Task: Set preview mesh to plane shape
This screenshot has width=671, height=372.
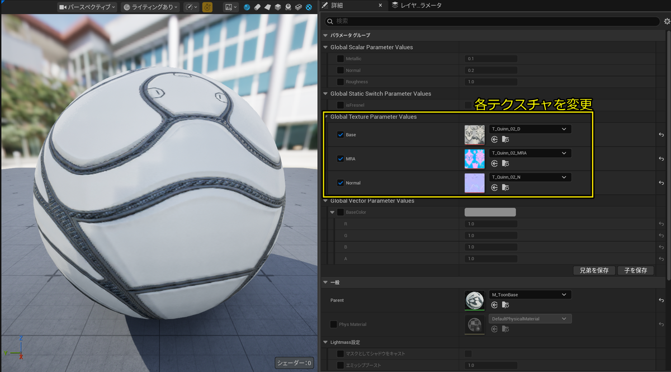Action: click(x=267, y=7)
